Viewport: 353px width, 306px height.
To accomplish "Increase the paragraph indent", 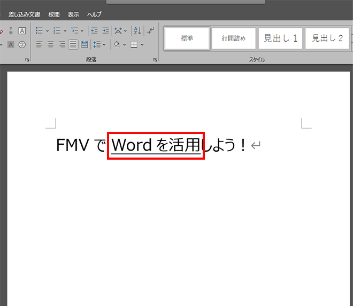I will tap(105, 30).
